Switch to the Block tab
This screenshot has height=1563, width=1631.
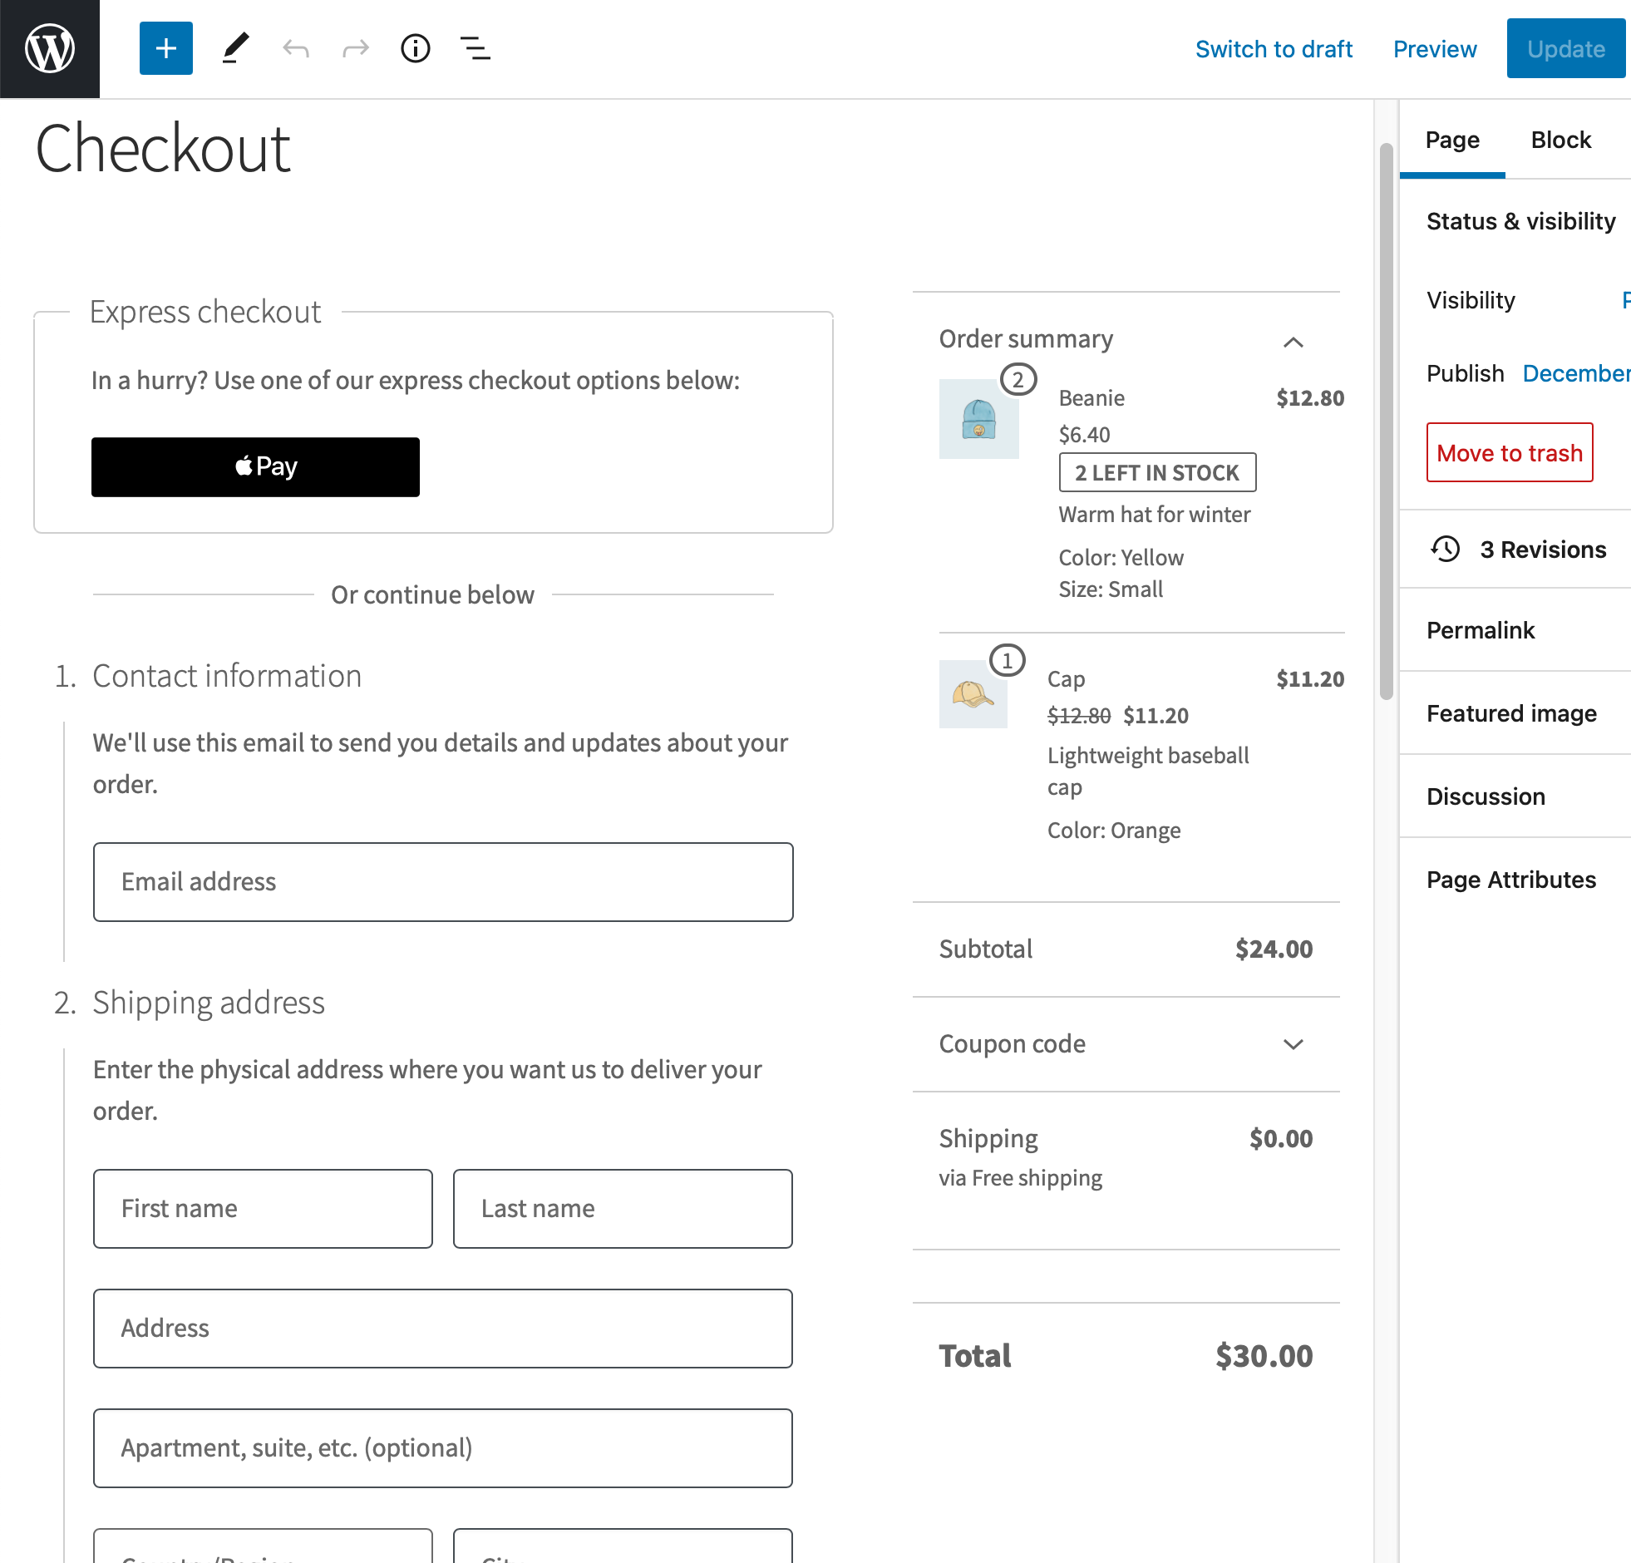point(1560,140)
